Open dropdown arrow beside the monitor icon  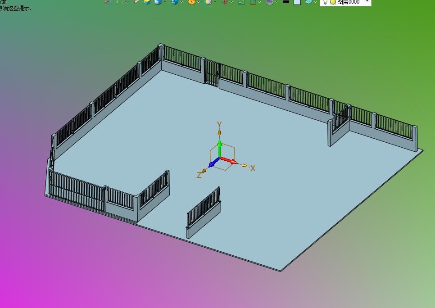coord(276,2)
